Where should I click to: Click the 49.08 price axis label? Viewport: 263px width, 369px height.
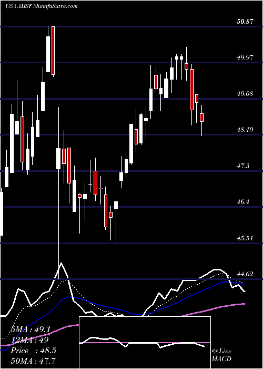[245, 94]
